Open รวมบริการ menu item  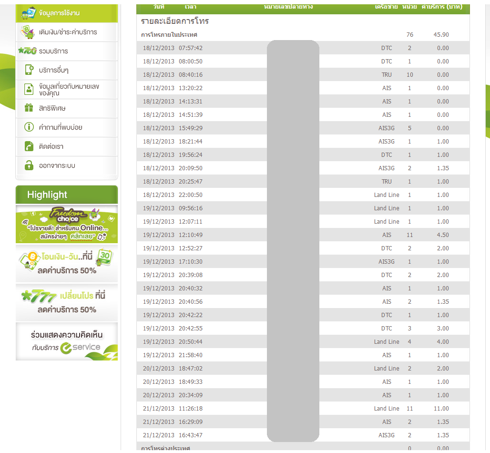[67, 51]
